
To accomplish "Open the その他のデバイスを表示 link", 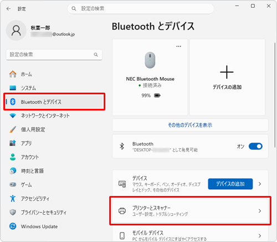I will tap(190, 125).
